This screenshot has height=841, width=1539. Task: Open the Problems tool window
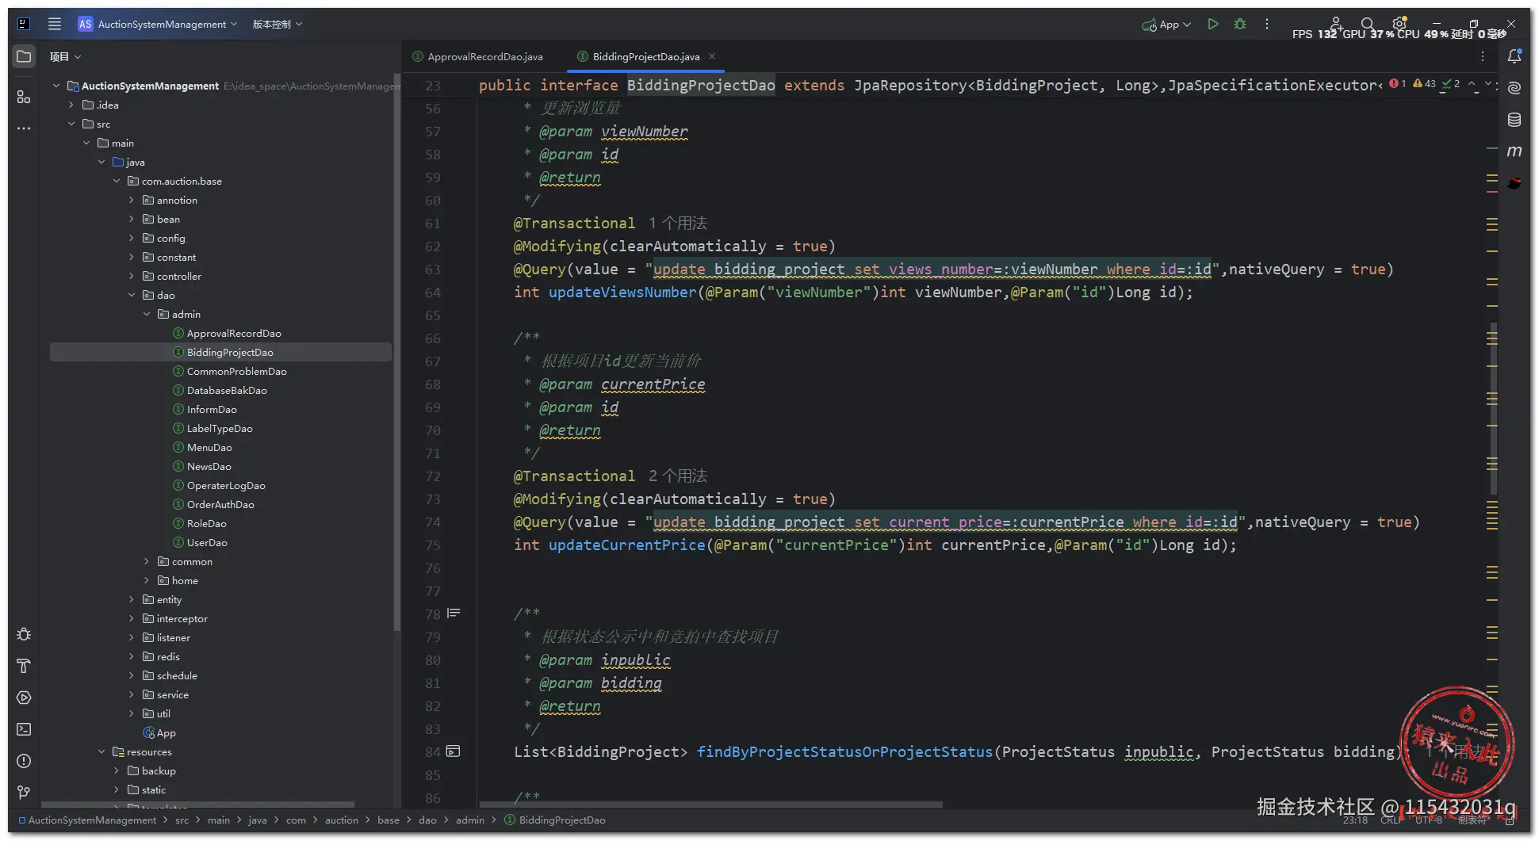click(24, 761)
